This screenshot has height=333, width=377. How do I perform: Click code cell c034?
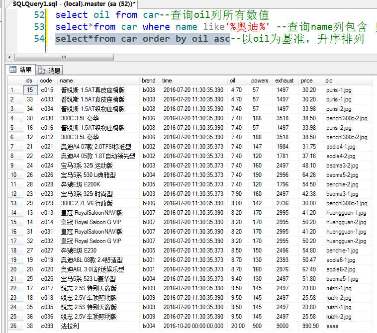(47, 109)
